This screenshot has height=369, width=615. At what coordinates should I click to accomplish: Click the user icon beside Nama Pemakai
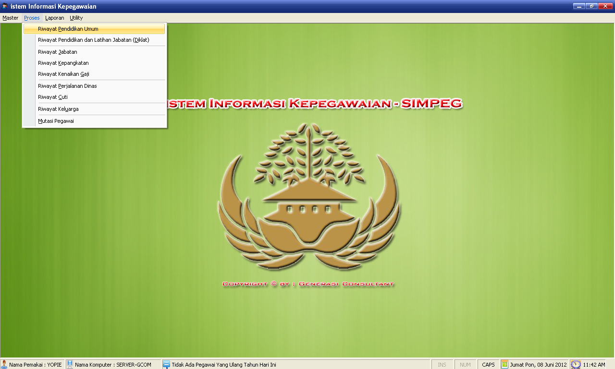click(x=4, y=364)
